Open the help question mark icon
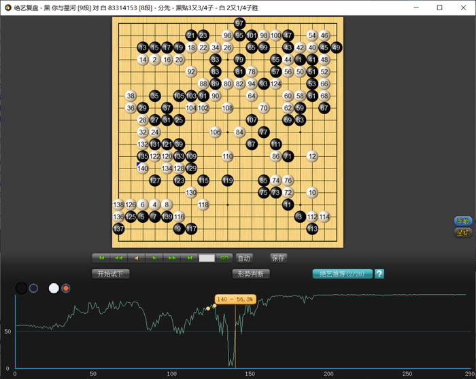 [x=379, y=274]
